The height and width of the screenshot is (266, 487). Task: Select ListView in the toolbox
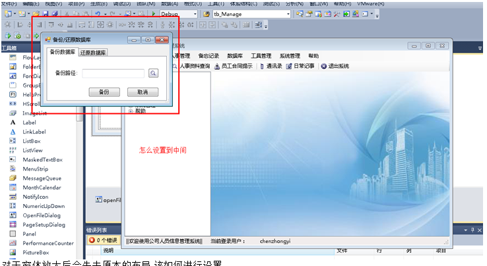(x=32, y=150)
